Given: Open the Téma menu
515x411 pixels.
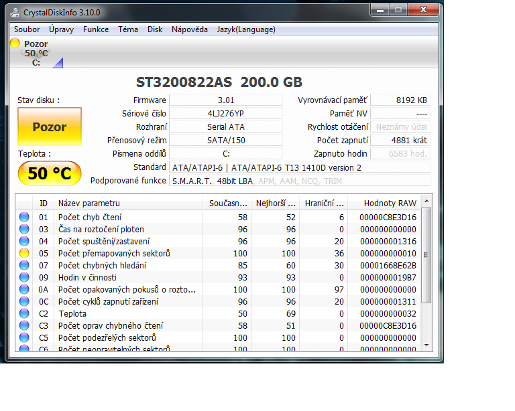Looking at the screenshot, I should (128, 29).
